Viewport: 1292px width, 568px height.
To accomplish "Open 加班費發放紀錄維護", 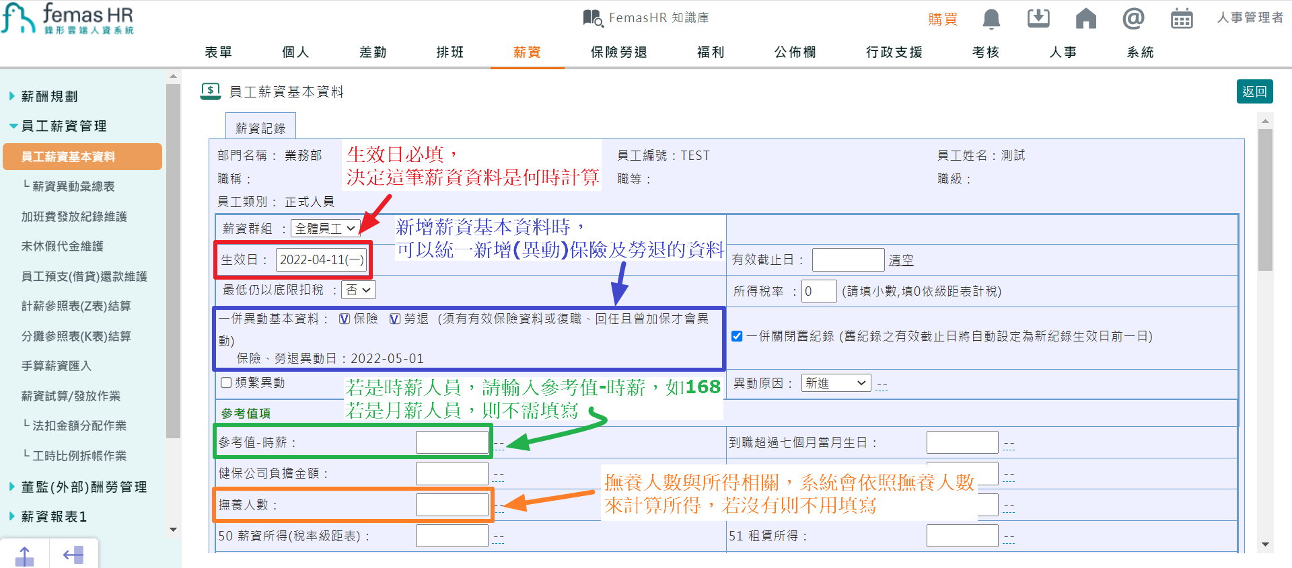I will (x=74, y=216).
